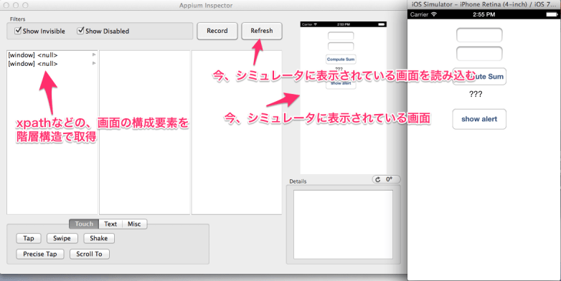Click first text field in iOS Simulator
The width and height of the screenshot is (561, 281).
coord(479,35)
